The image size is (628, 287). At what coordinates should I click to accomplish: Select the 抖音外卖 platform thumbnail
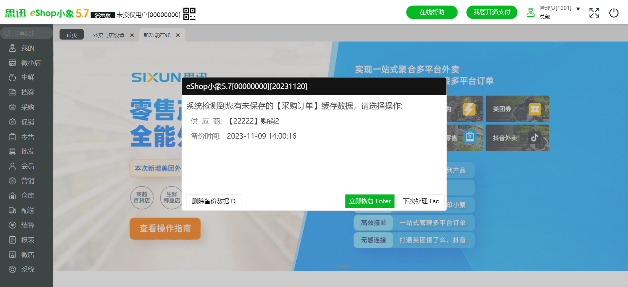coord(517,138)
